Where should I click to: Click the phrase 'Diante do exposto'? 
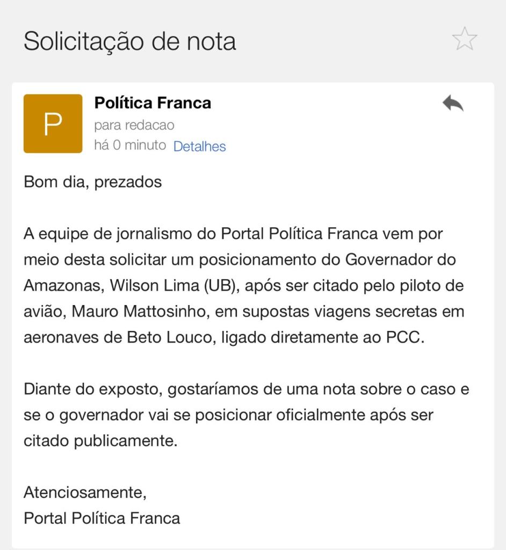92,389
